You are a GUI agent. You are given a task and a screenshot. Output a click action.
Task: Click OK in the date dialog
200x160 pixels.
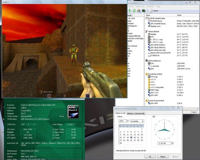(x=150, y=157)
